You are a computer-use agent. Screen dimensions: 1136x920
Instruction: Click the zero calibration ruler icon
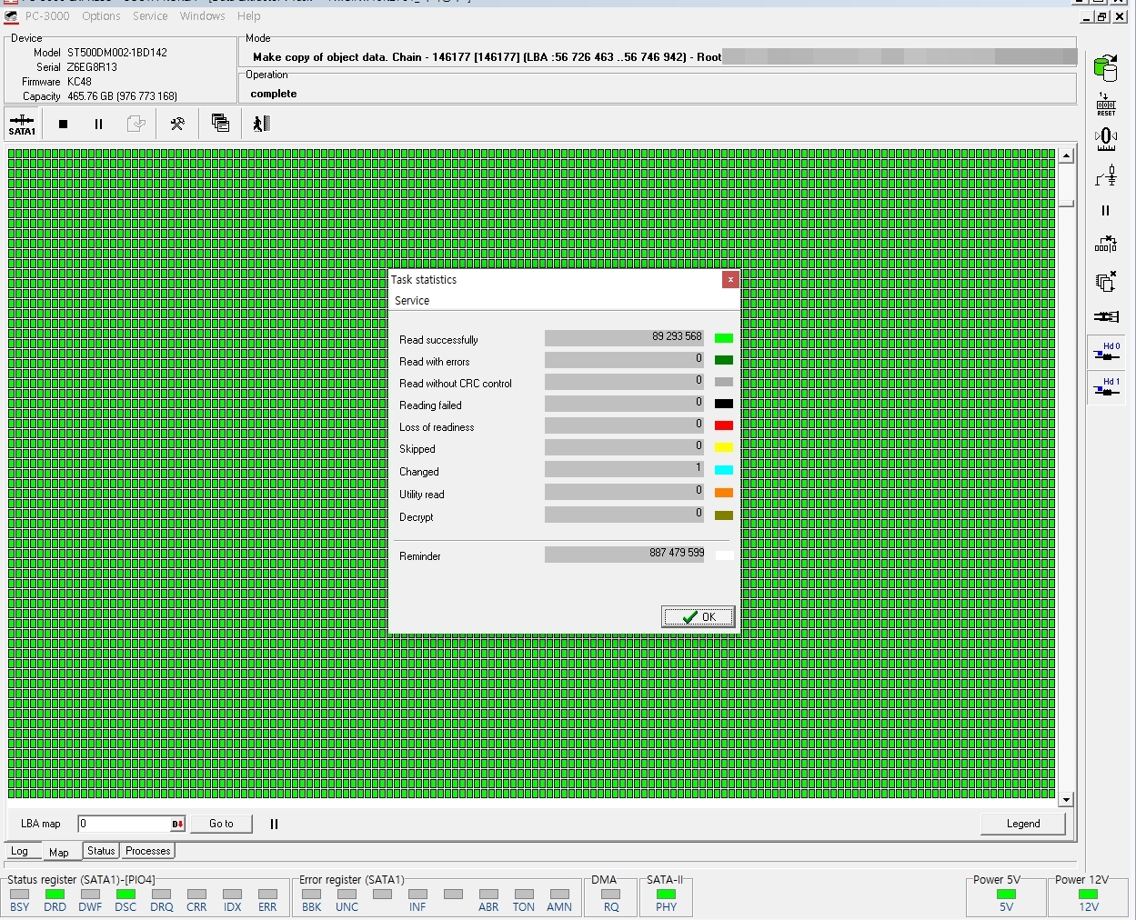(1106, 139)
